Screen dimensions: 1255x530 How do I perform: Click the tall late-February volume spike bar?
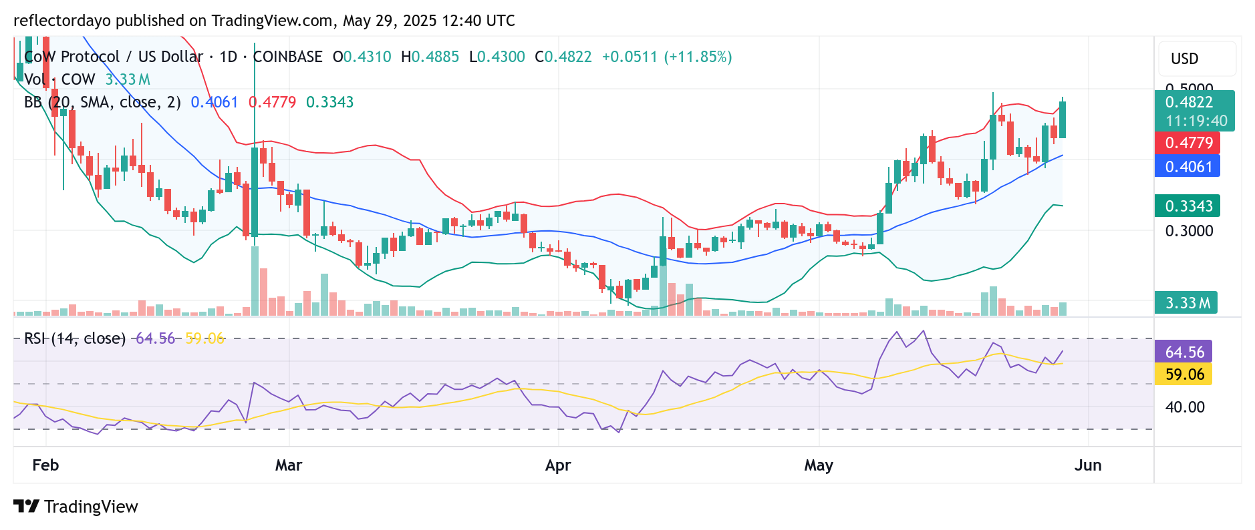pos(255,281)
